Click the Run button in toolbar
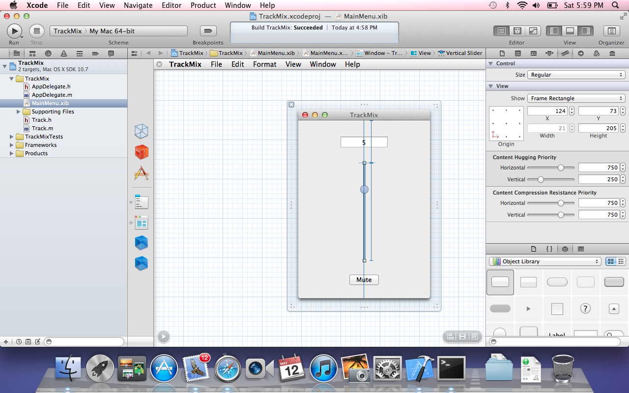629x393 pixels. [x=14, y=31]
